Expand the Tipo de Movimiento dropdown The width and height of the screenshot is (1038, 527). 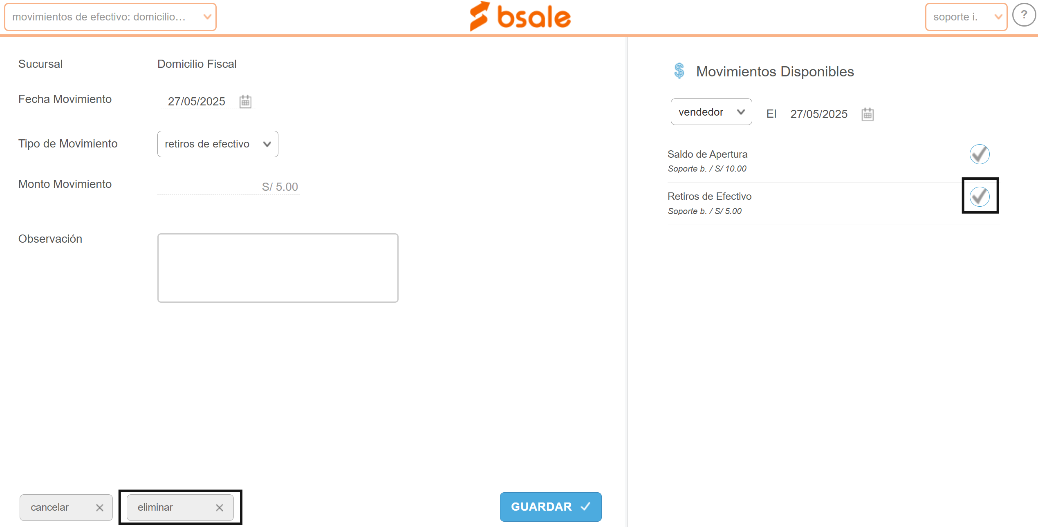218,144
